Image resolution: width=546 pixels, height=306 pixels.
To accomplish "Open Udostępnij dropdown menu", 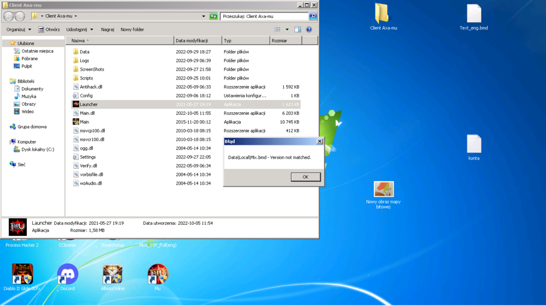I will click(80, 29).
